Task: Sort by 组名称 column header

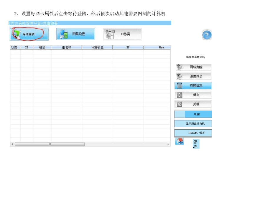Action: 66,47
